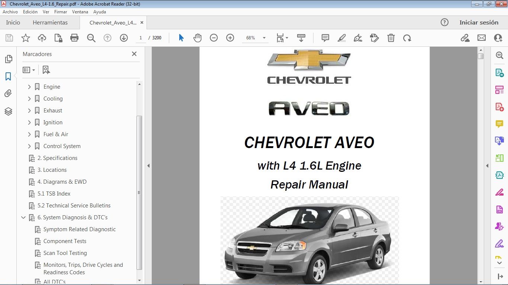Open Scan Tool Testing bookmark
The height and width of the screenshot is (285, 508).
click(x=65, y=253)
